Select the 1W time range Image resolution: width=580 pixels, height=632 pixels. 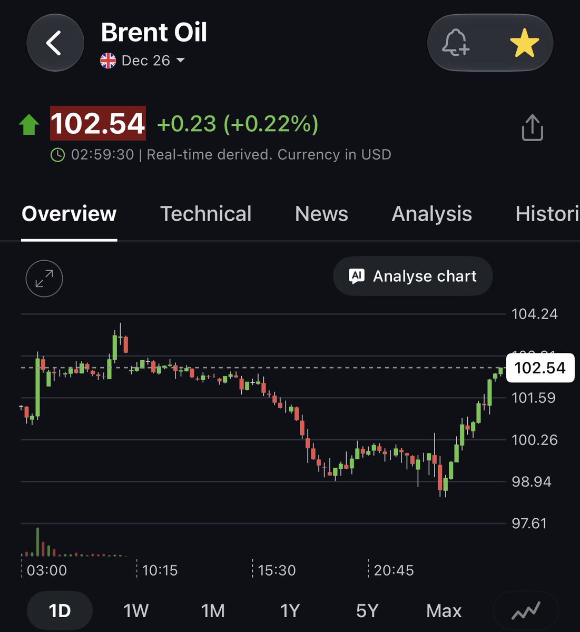[136, 611]
